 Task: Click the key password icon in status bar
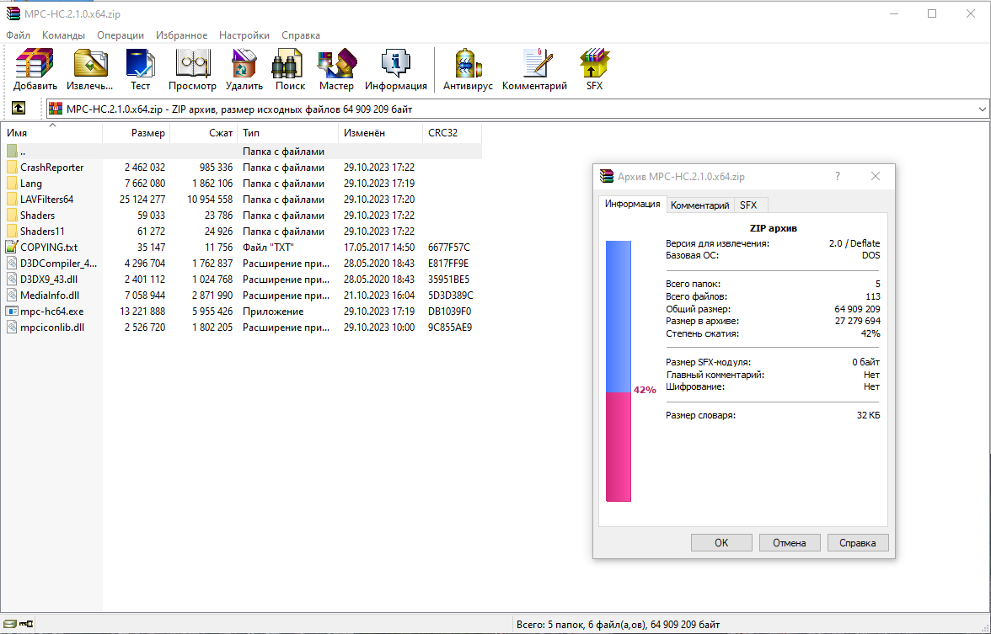26,624
